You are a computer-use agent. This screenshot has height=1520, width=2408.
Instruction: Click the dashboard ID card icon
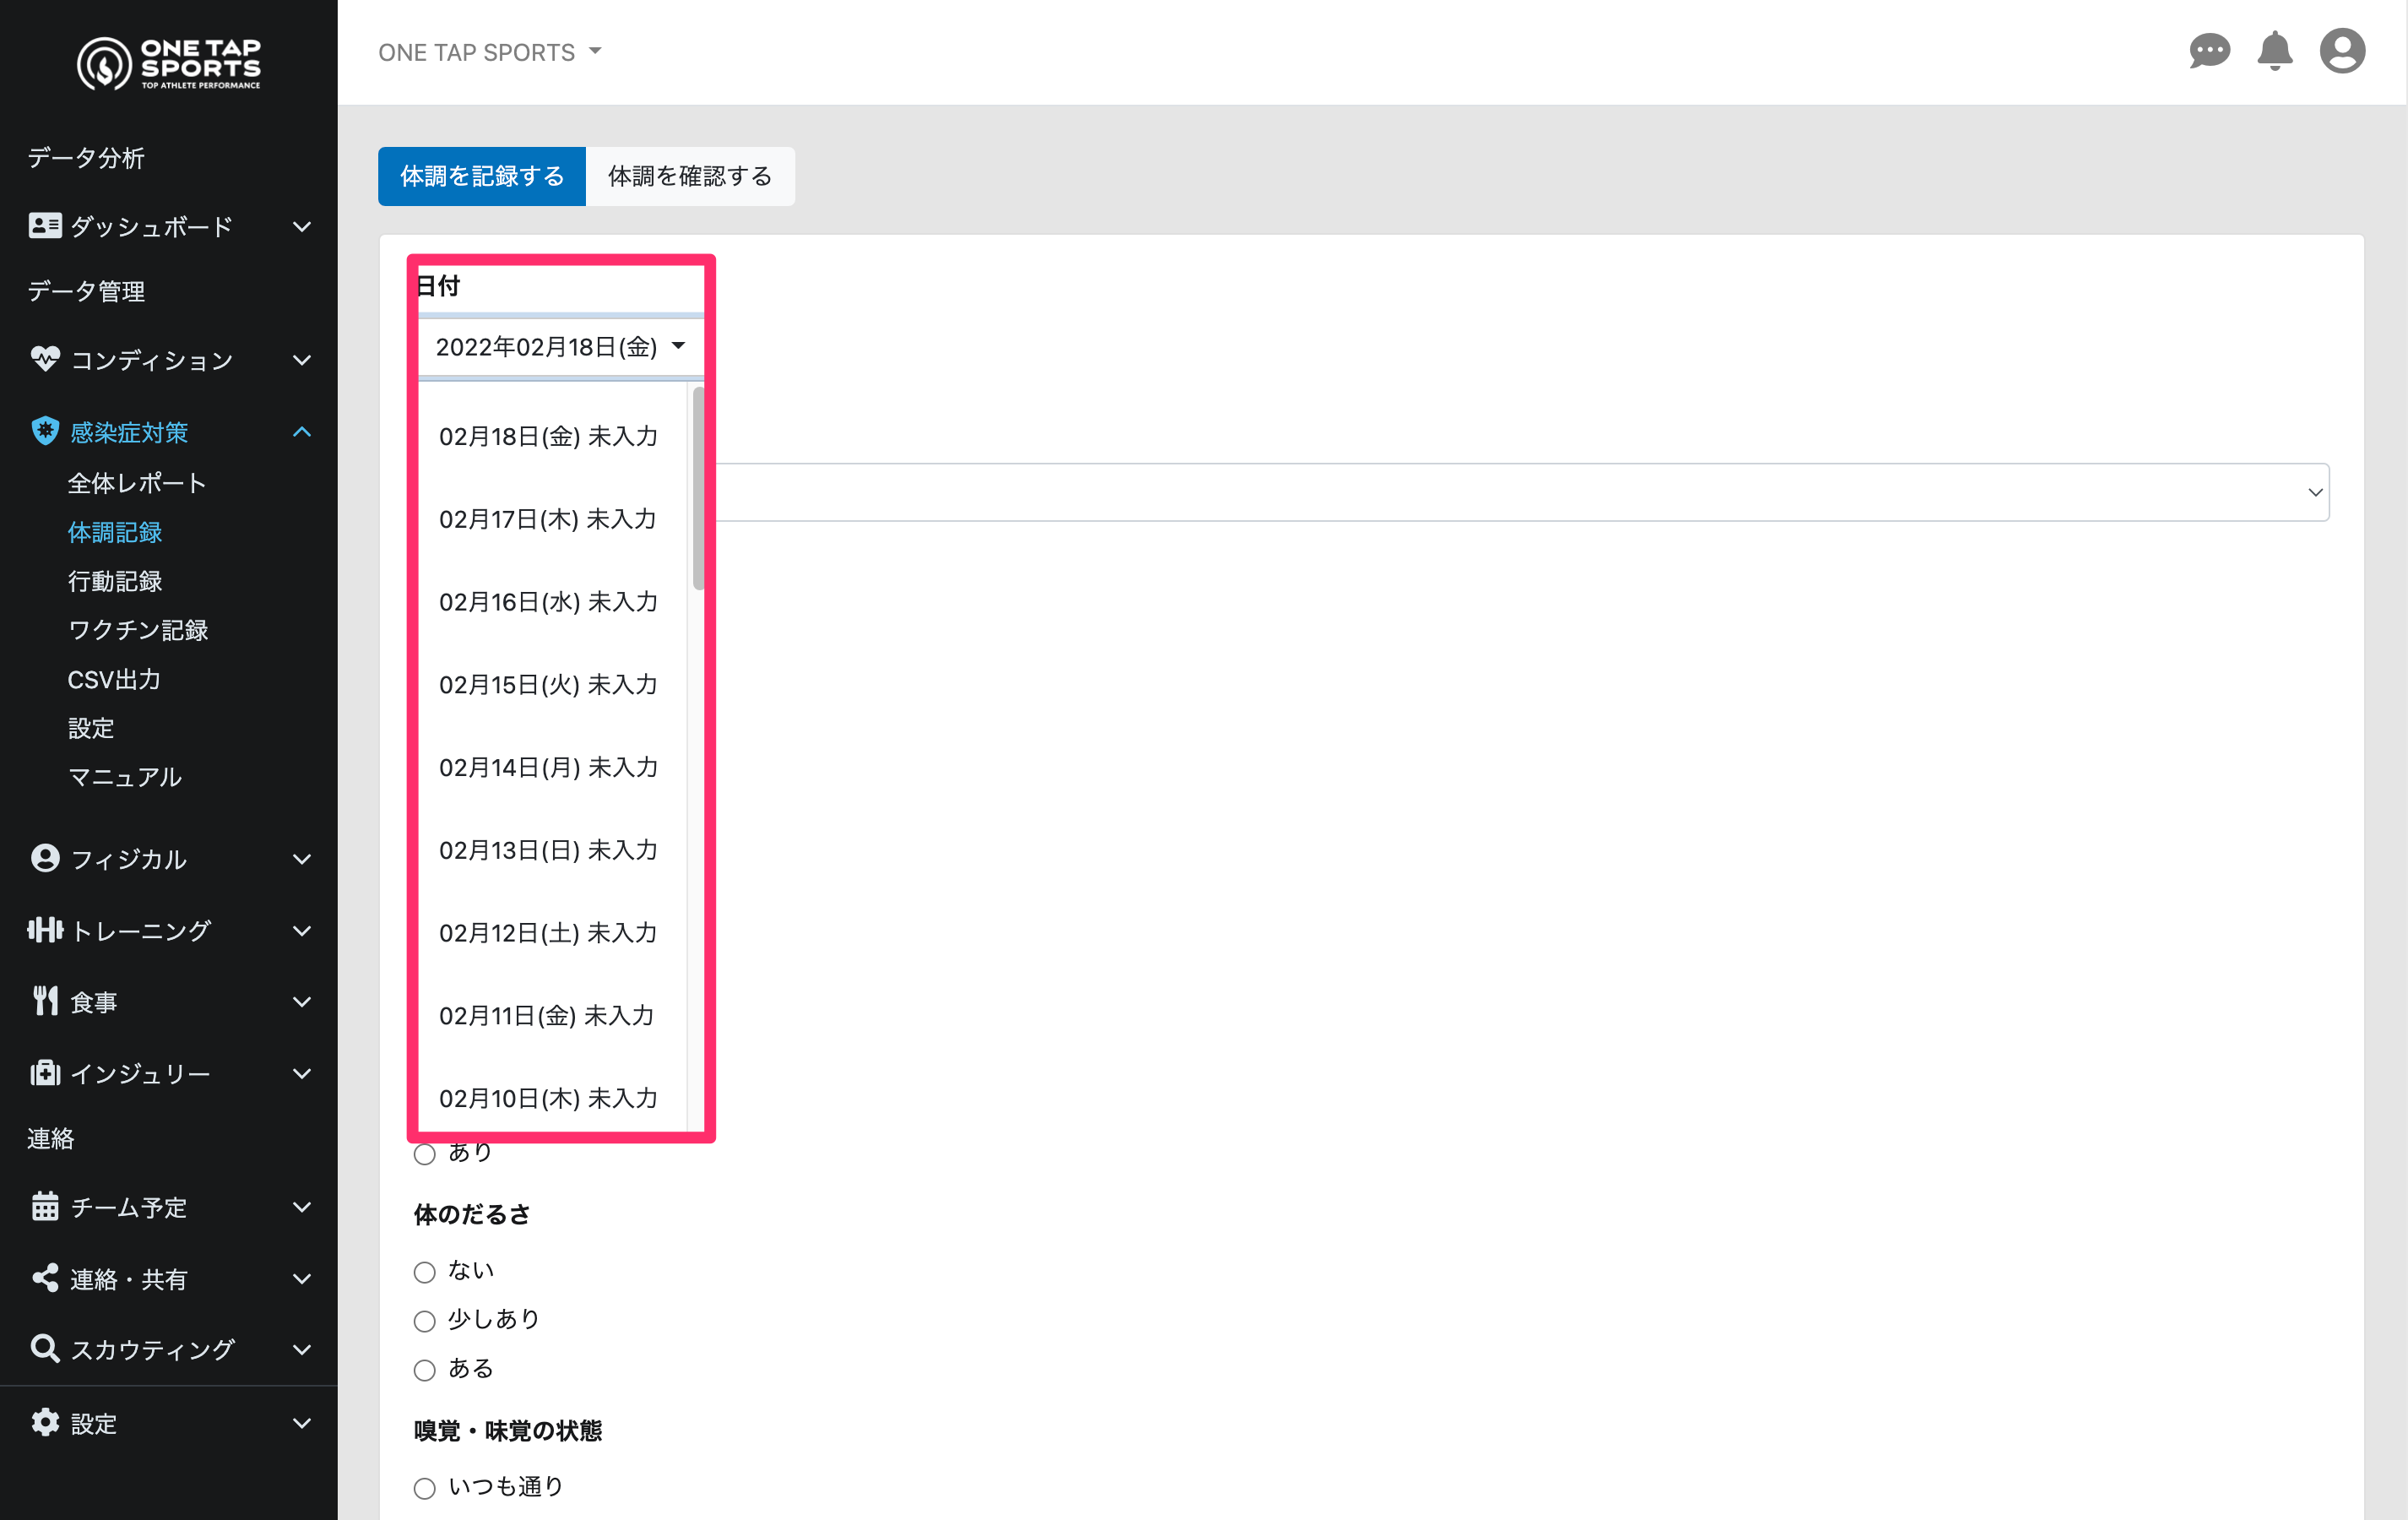(x=45, y=226)
